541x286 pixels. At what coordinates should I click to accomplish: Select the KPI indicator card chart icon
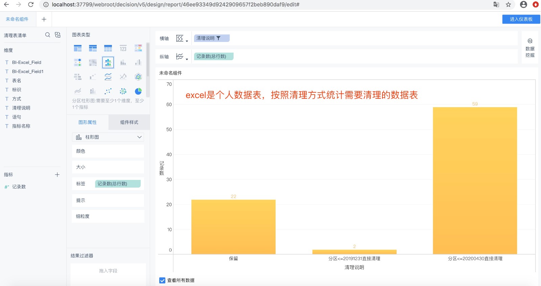[123, 48]
